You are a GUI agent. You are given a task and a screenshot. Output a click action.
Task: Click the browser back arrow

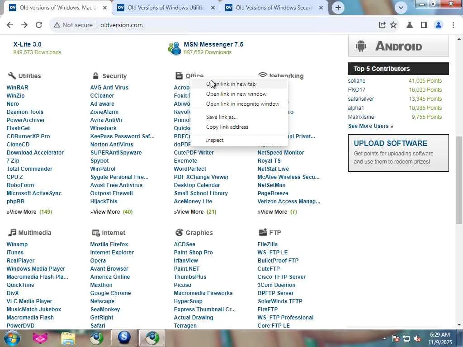click(10, 25)
